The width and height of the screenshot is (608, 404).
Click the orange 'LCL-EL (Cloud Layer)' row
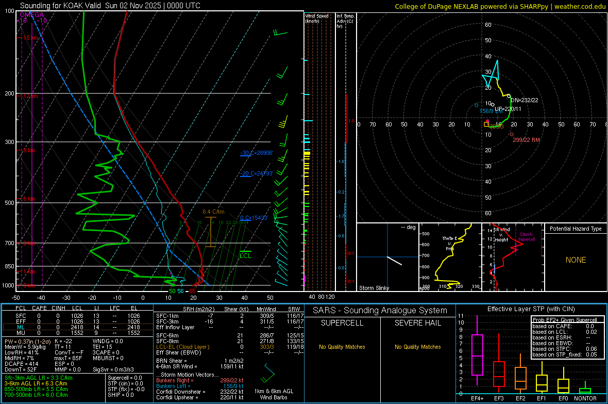point(230,347)
